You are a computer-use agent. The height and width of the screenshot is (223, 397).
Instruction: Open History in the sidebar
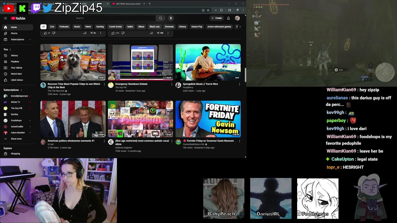[x=18, y=55]
